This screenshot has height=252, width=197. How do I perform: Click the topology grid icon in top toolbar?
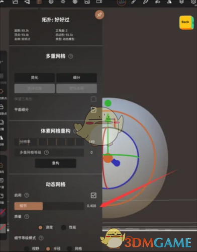(x=39, y=2)
